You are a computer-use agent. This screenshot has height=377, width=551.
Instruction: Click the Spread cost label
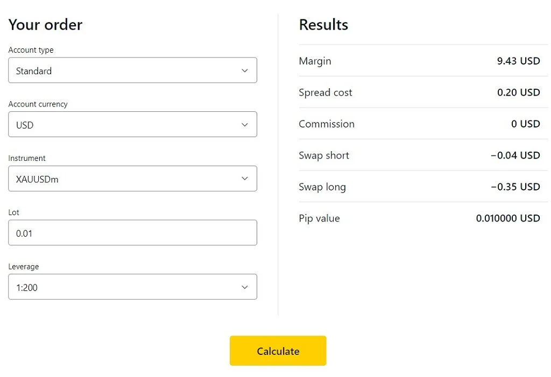tap(326, 93)
